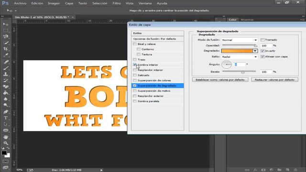
Task: Select the Zoom magnifier tool
Action: tap(5, 143)
